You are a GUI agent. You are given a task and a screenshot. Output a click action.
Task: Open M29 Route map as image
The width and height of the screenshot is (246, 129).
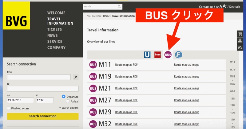187,112
